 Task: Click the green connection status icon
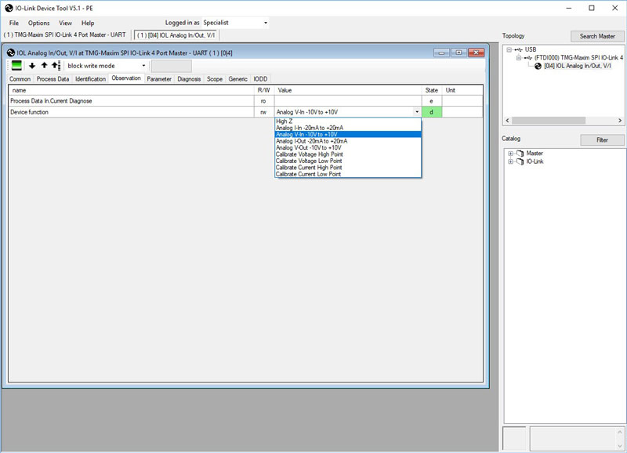[x=16, y=66]
